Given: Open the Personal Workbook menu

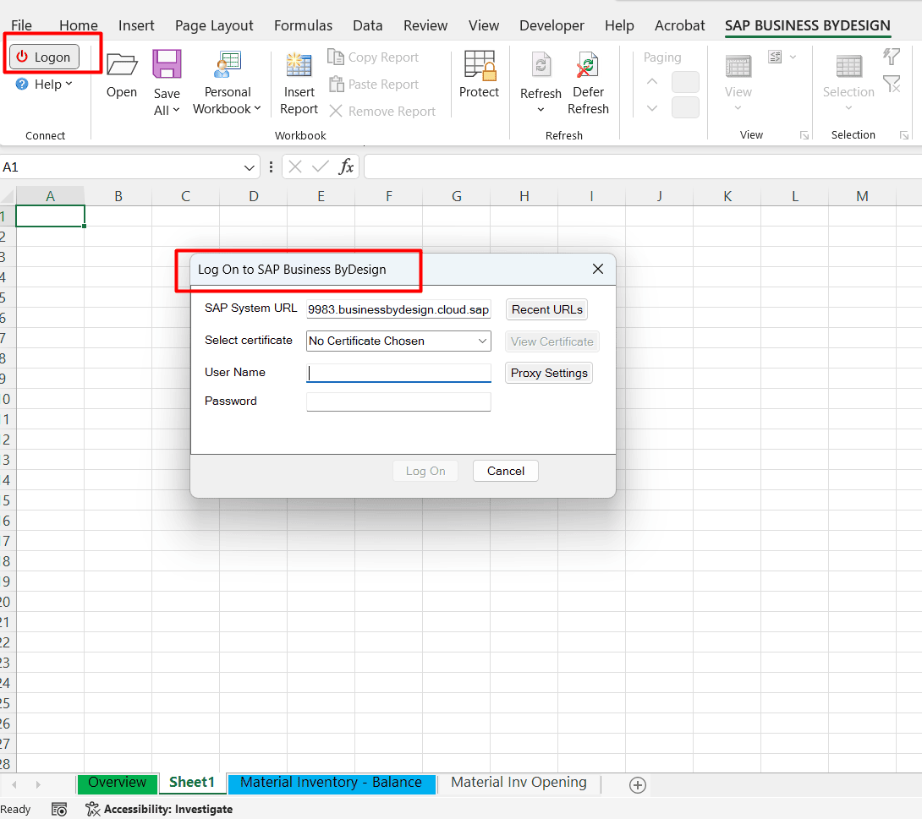Looking at the screenshot, I should [x=227, y=84].
